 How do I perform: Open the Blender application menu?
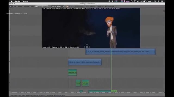click(x=17, y=1)
